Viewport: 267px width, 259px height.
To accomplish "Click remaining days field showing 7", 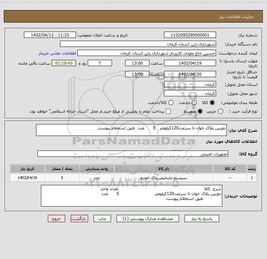I will click(x=100, y=63).
